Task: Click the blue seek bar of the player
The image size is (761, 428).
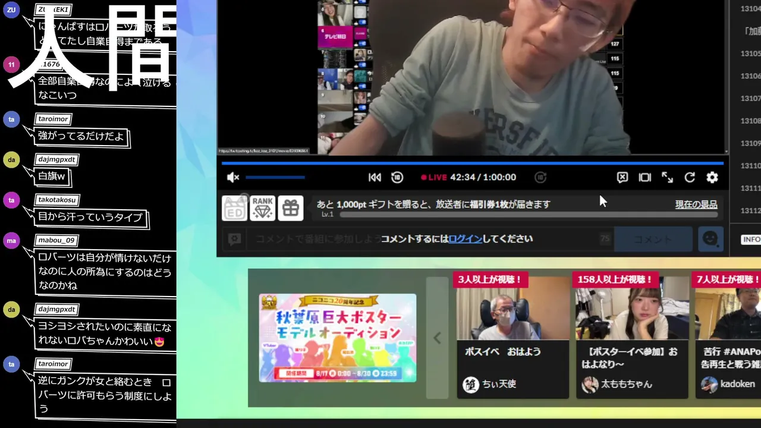Action: 473,163
